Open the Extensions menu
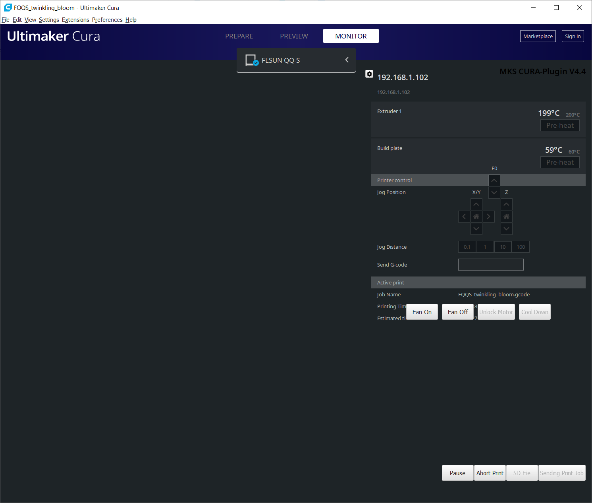 point(75,19)
